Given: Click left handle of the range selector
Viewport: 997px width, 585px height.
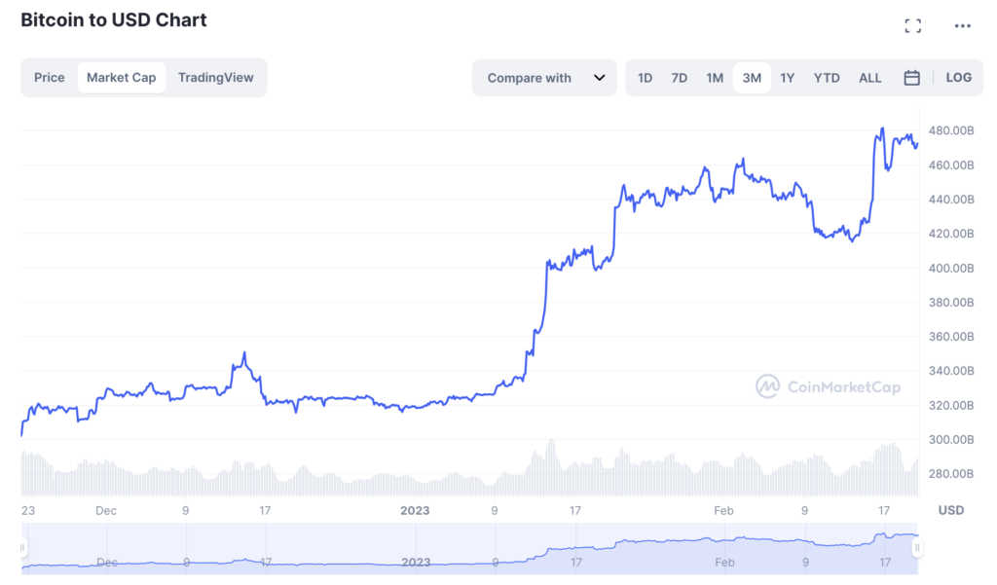Looking at the screenshot, I should [x=22, y=549].
